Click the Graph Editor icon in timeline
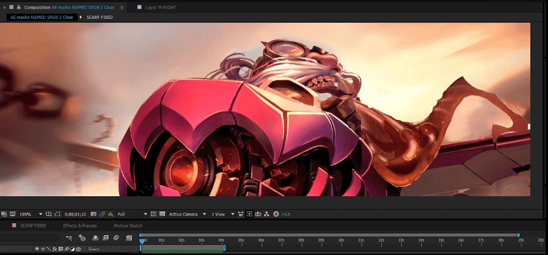548x255 pixels. (128, 237)
